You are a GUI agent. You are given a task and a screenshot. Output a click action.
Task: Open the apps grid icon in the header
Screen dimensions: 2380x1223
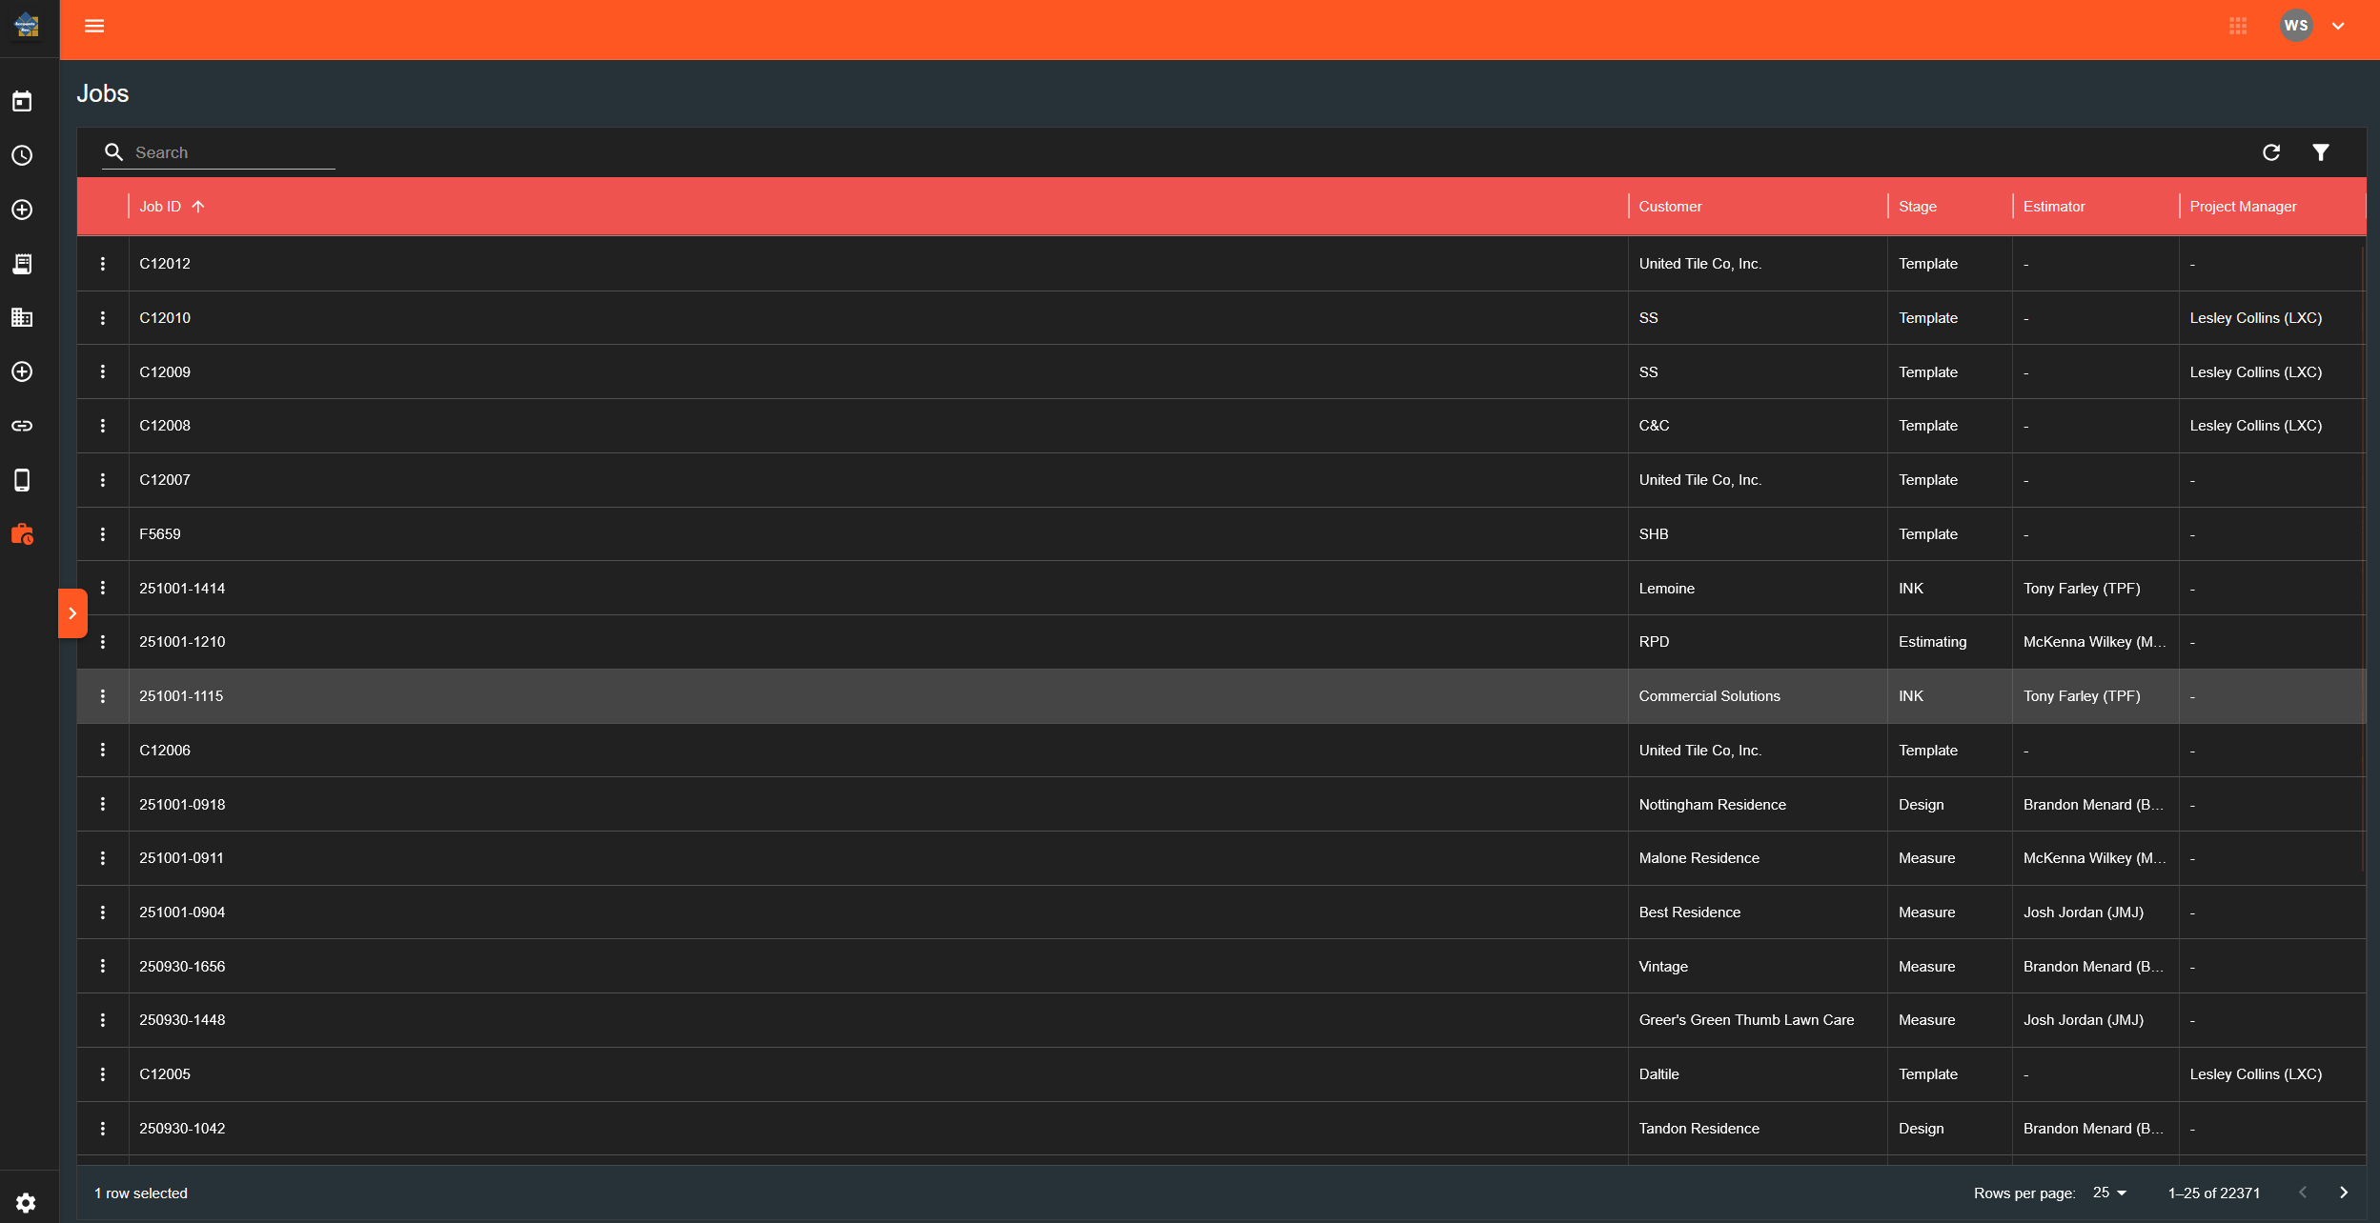coord(2238,26)
